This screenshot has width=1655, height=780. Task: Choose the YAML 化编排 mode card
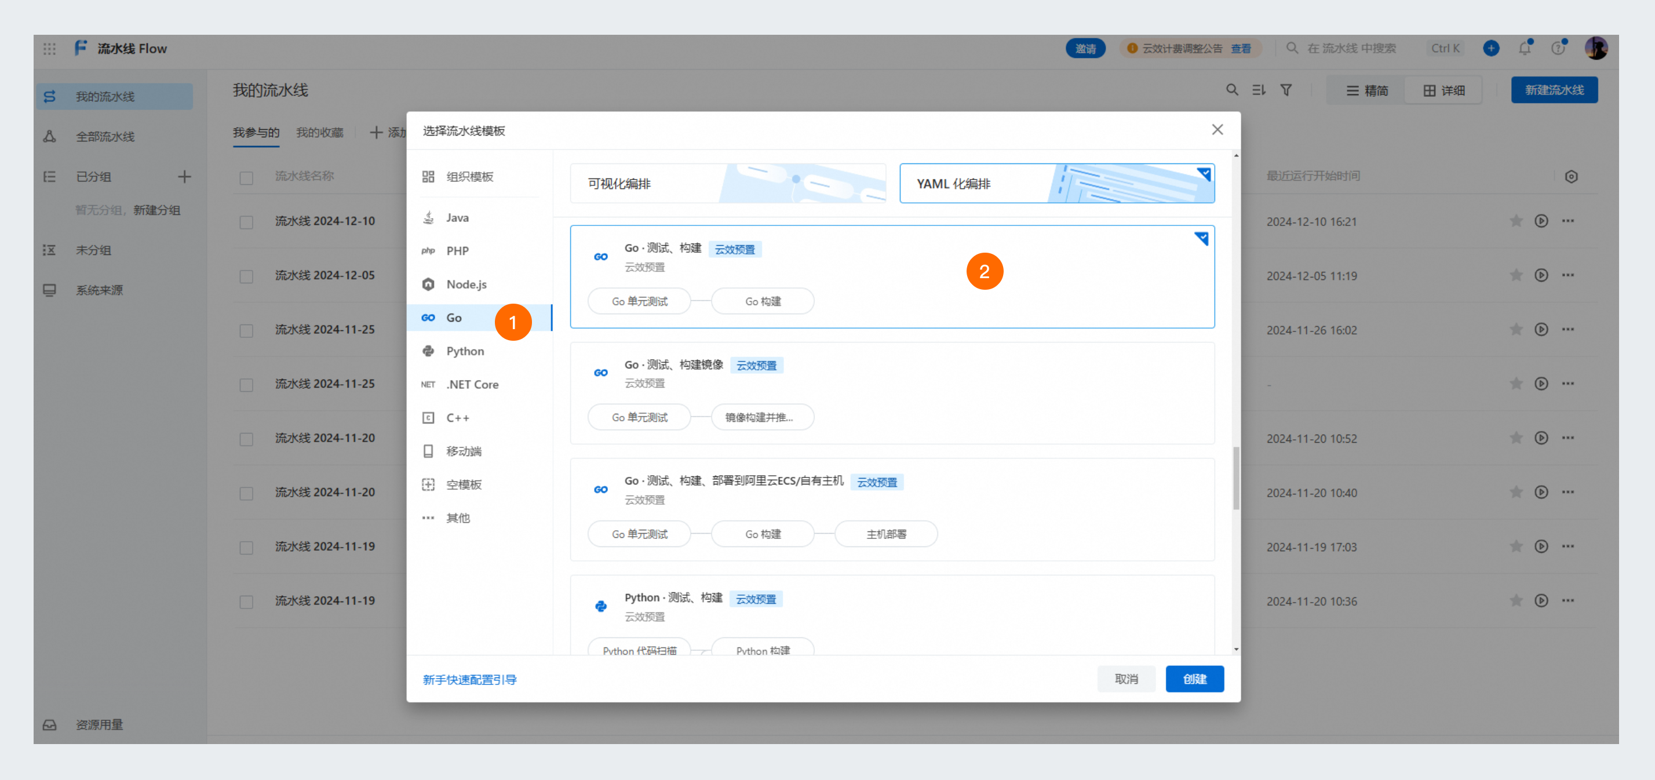(1057, 184)
